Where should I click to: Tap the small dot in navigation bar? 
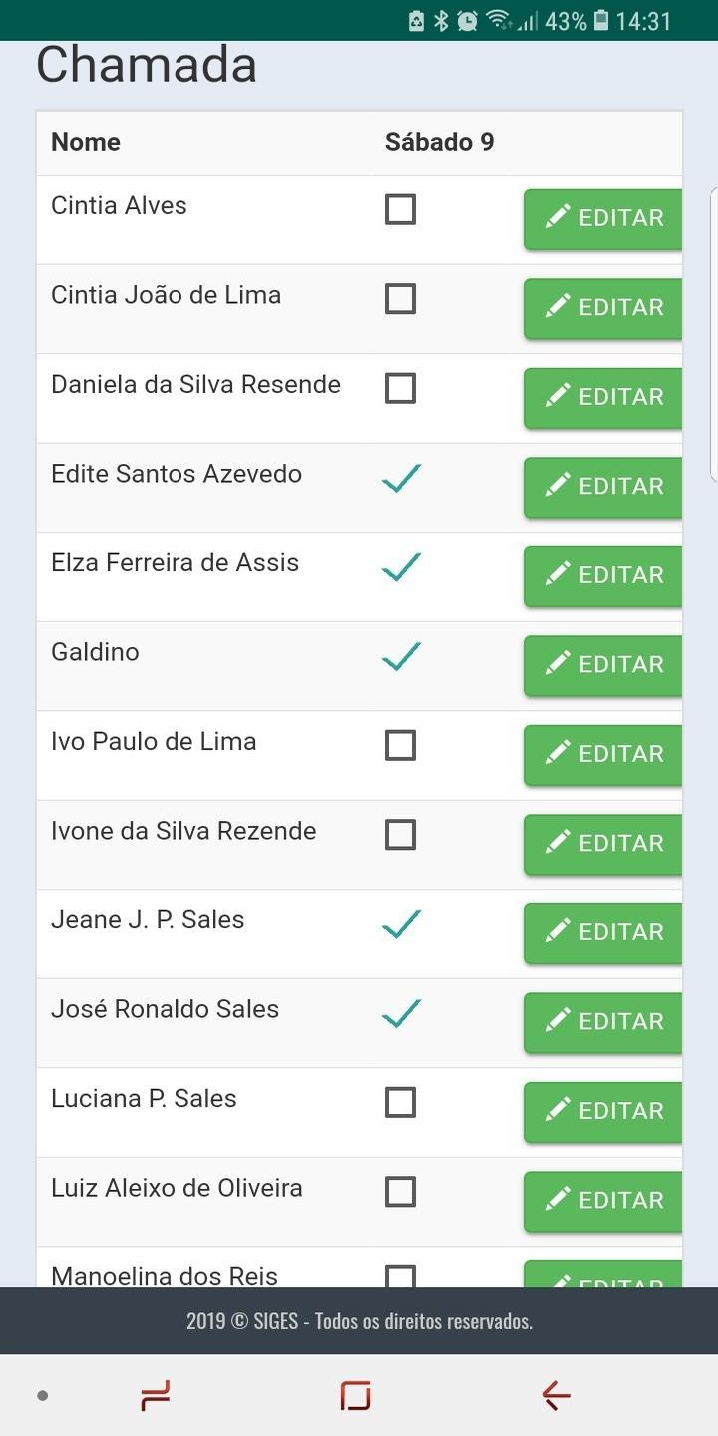(43, 1395)
